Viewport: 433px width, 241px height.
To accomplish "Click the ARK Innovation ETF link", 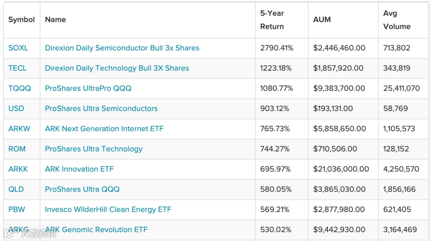I will [79, 169].
